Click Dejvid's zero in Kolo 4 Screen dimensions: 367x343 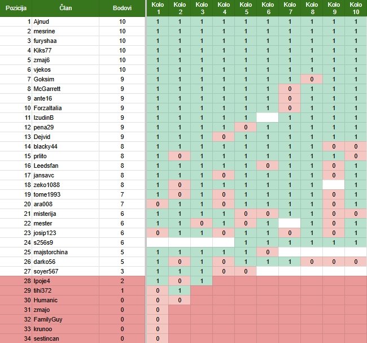224,137
